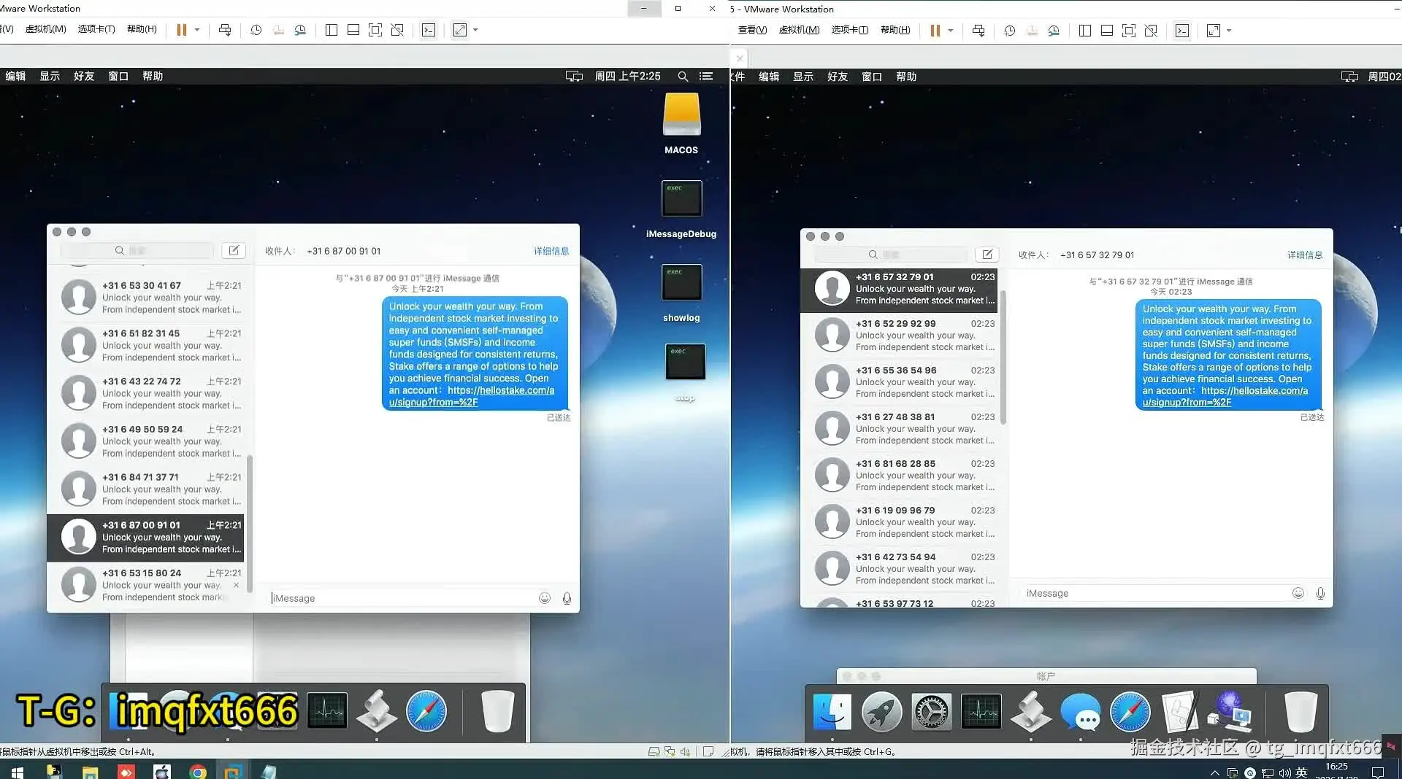Click display mirroring icon in left macOS menu bar

click(x=574, y=76)
